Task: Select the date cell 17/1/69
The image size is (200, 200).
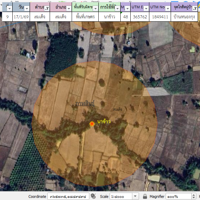Action: 21,17
